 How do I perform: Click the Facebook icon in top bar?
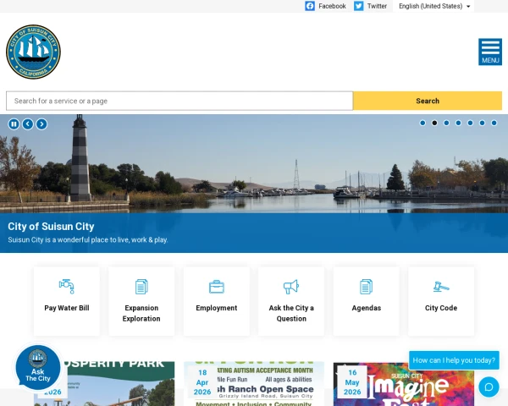point(310,6)
